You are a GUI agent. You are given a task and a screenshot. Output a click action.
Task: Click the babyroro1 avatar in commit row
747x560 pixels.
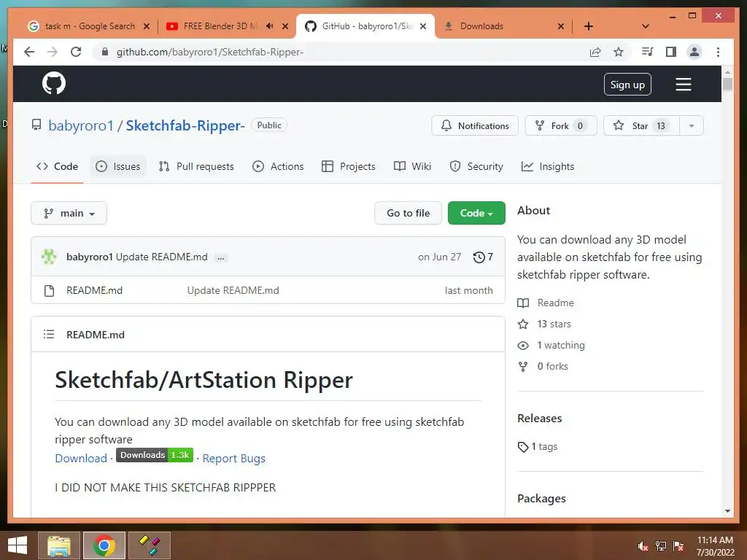pyautogui.click(x=49, y=257)
